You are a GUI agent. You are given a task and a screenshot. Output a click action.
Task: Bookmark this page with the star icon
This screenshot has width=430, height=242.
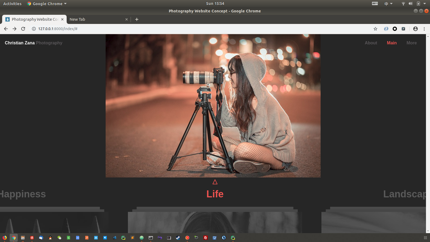[375, 29]
